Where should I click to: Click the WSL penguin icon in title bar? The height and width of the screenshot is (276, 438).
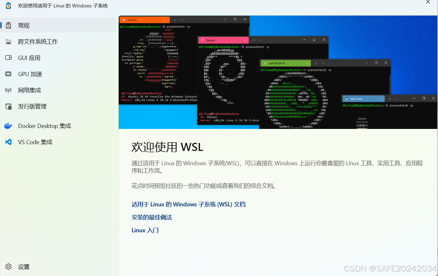click(8, 6)
